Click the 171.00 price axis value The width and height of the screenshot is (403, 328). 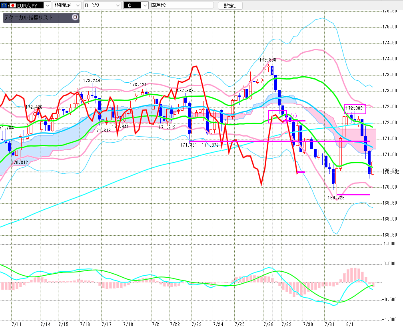coord(390,155)
